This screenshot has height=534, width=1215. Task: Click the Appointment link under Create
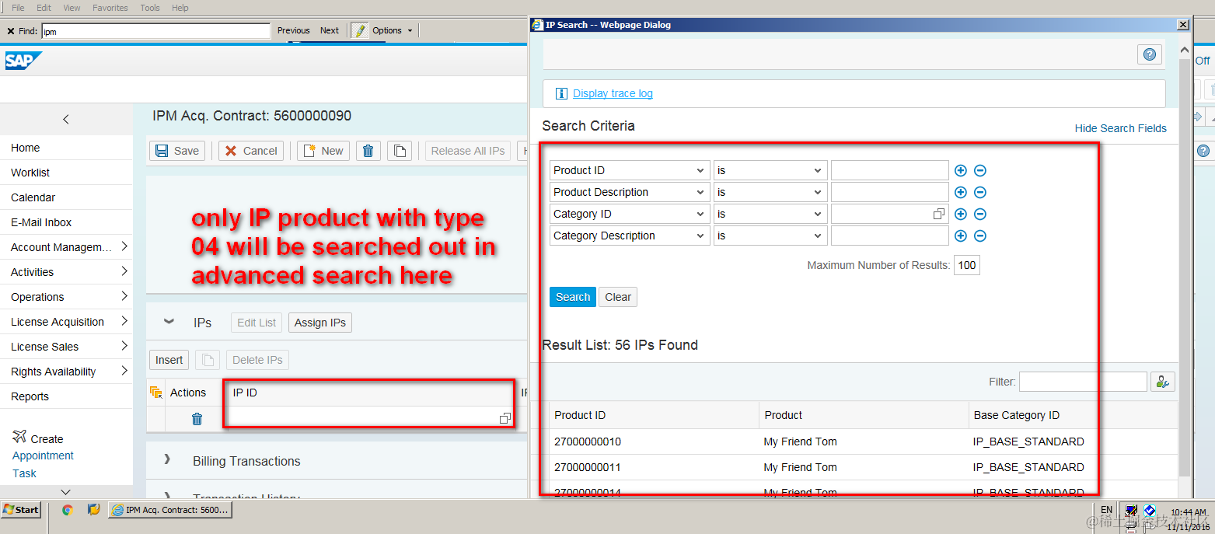coord(43,455)
